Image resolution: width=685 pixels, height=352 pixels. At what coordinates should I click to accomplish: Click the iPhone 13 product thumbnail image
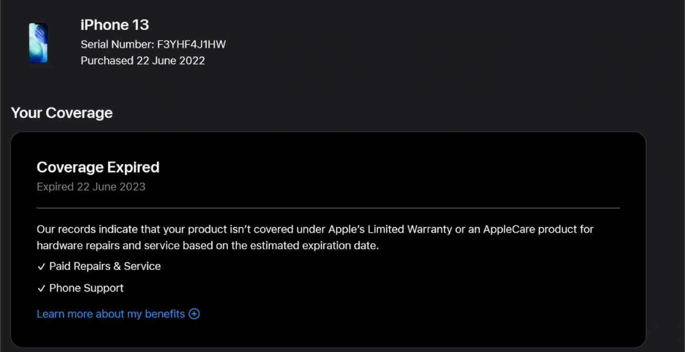pos(38,43)
